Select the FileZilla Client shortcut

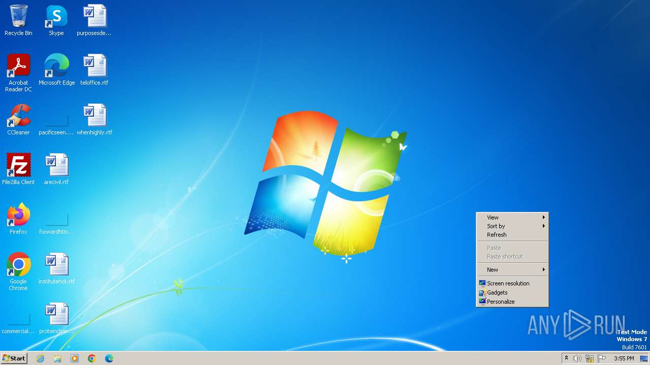(x=18, y=169)
